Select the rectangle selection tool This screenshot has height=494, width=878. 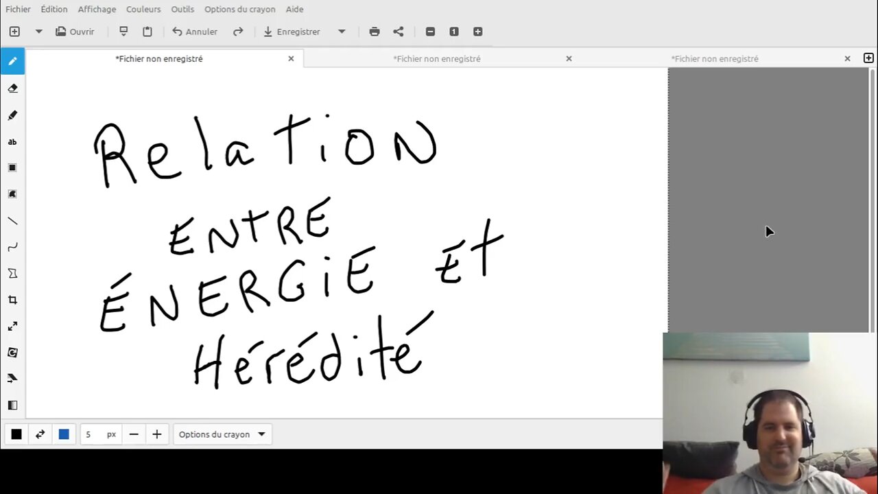(x=12, y=168)
